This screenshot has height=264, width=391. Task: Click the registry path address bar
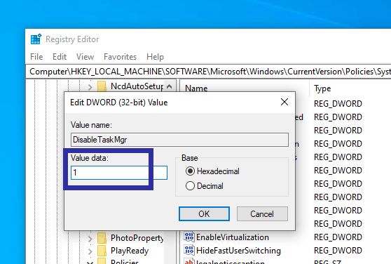(x=209, y=72)
